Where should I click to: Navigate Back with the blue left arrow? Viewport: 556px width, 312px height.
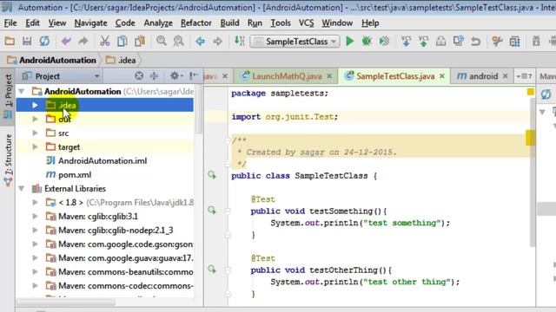click(201, 42)
